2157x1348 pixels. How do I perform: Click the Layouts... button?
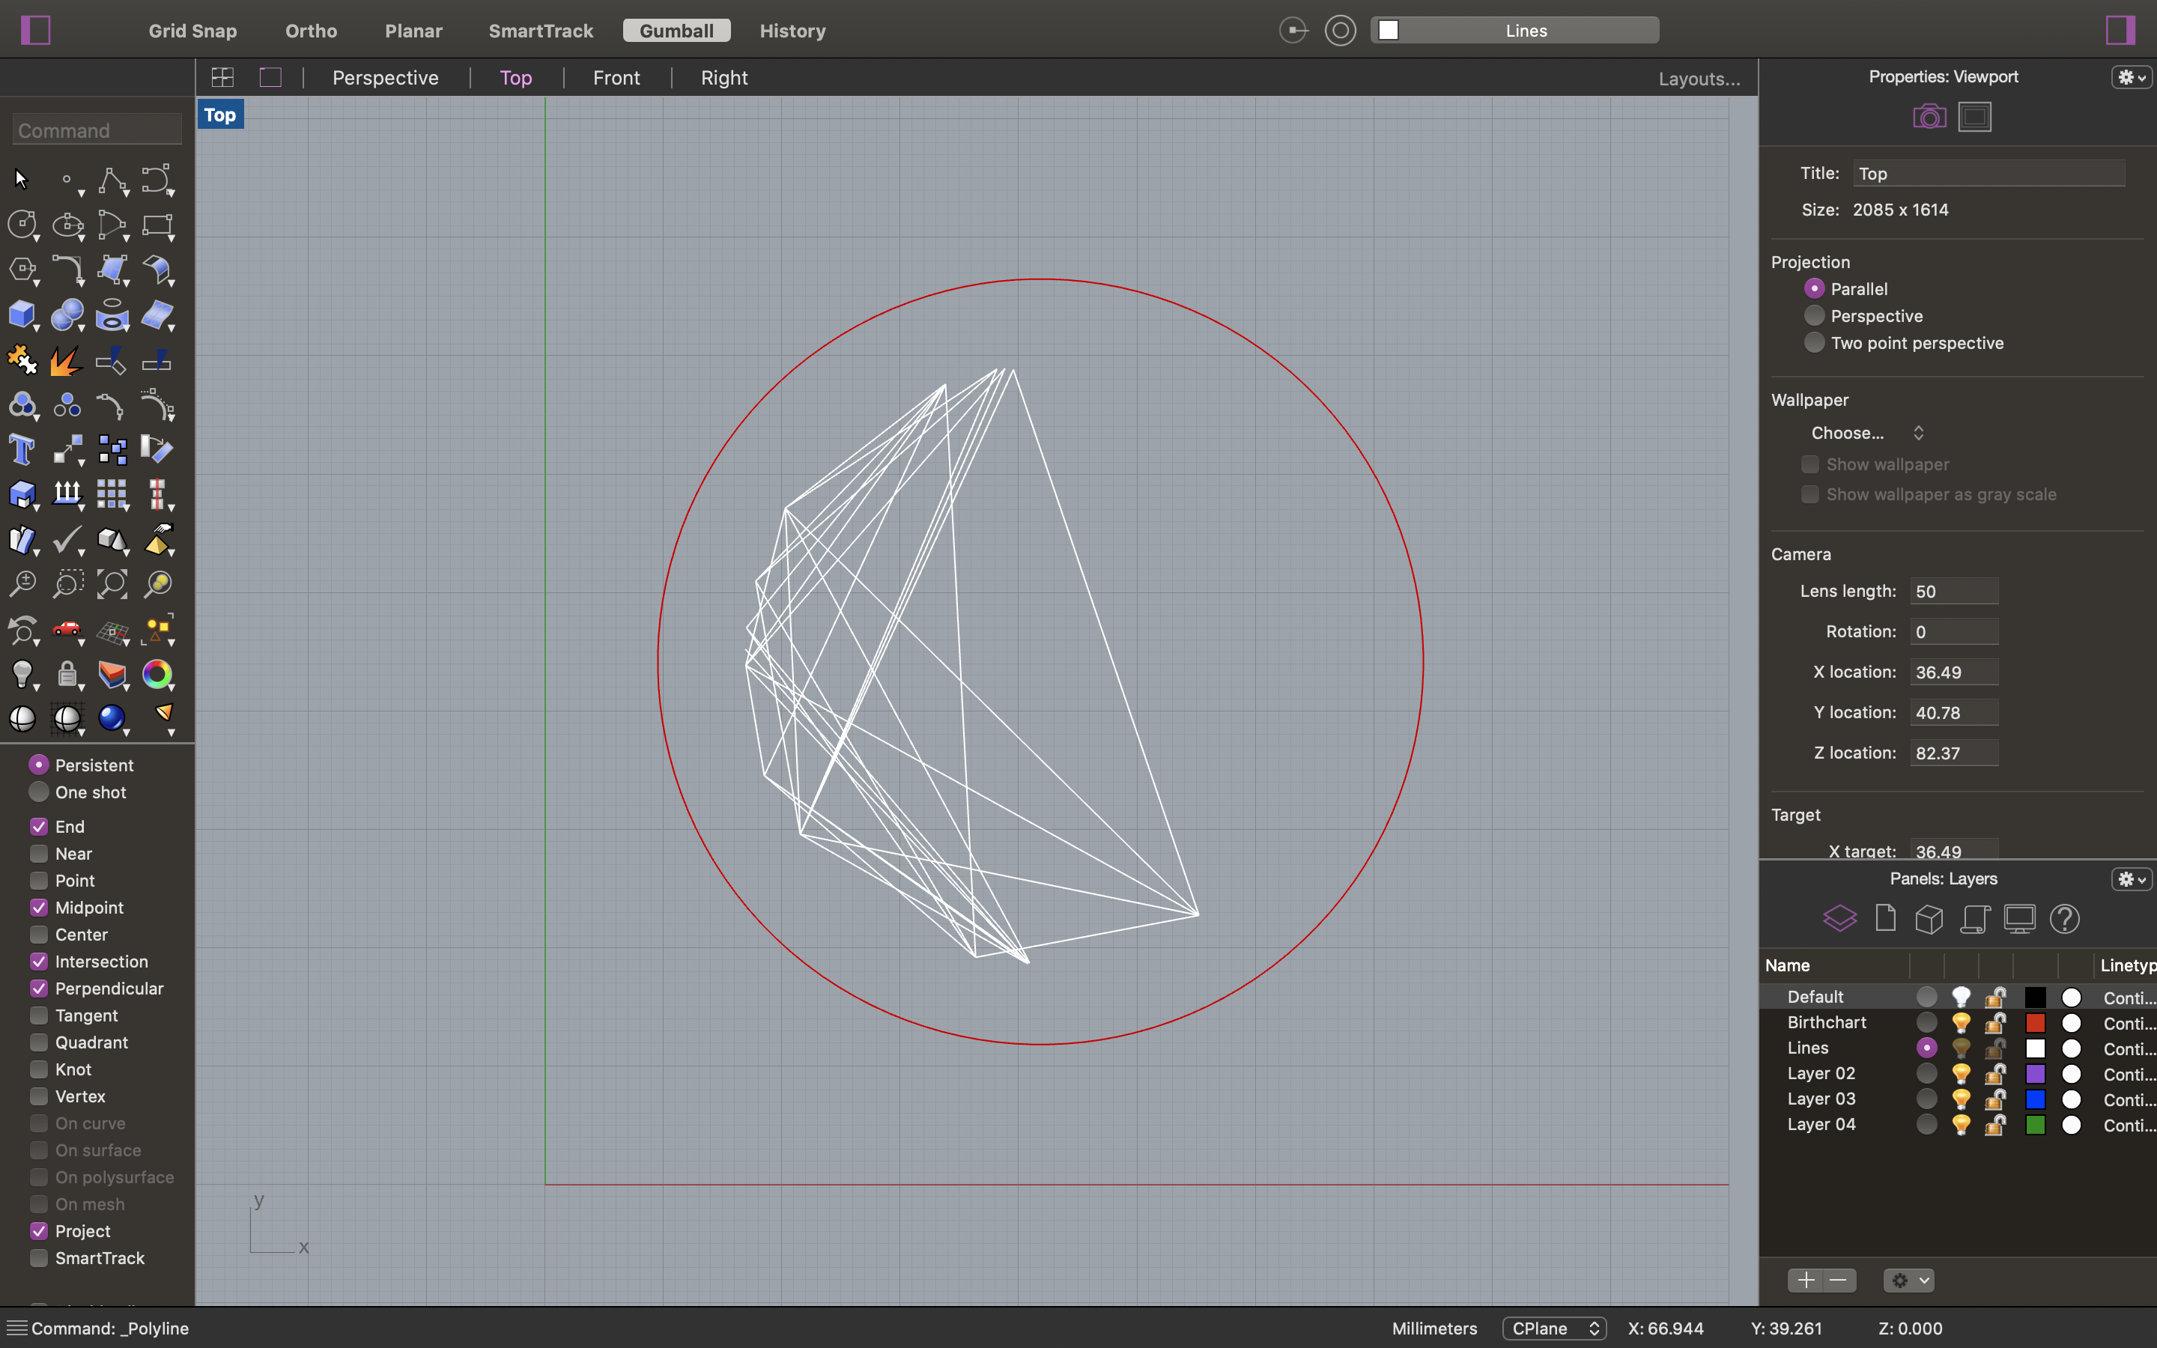click(x=1699, y=79)
